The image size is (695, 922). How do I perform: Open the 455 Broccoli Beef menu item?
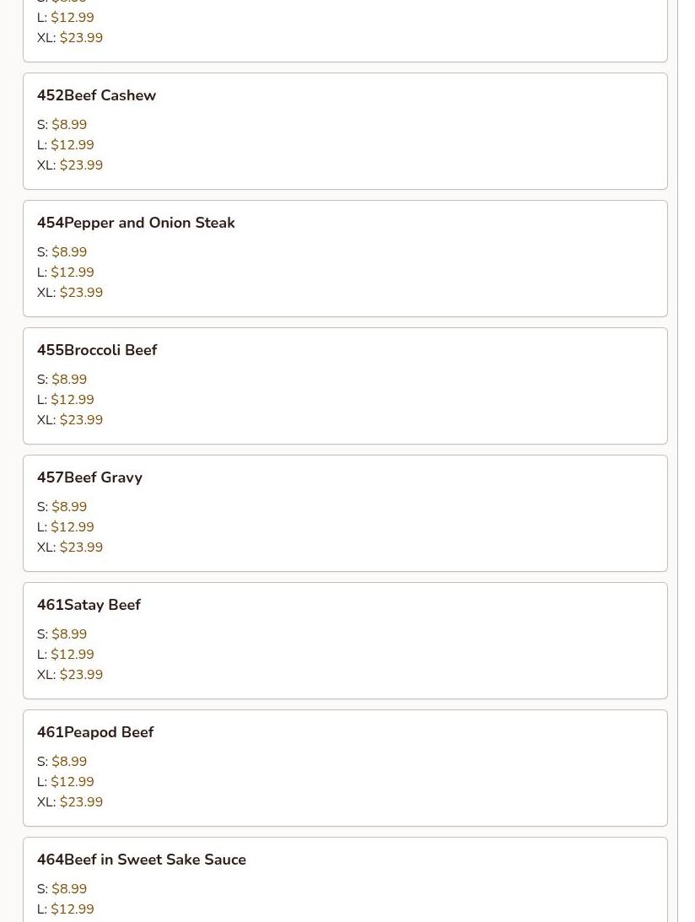(345, 386)
